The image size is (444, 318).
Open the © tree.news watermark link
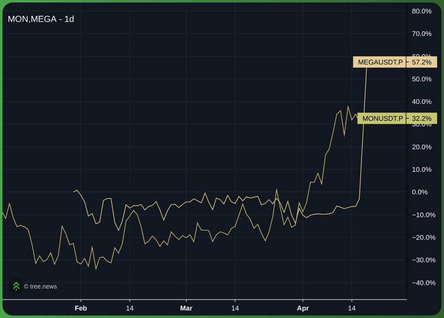(40, 286)
